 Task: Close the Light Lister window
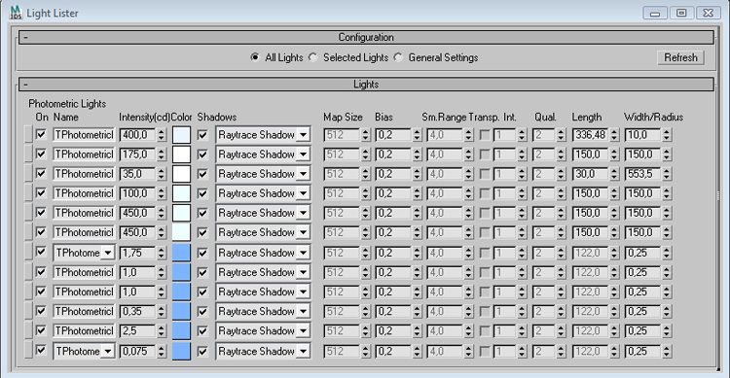(x=709, y=13)
